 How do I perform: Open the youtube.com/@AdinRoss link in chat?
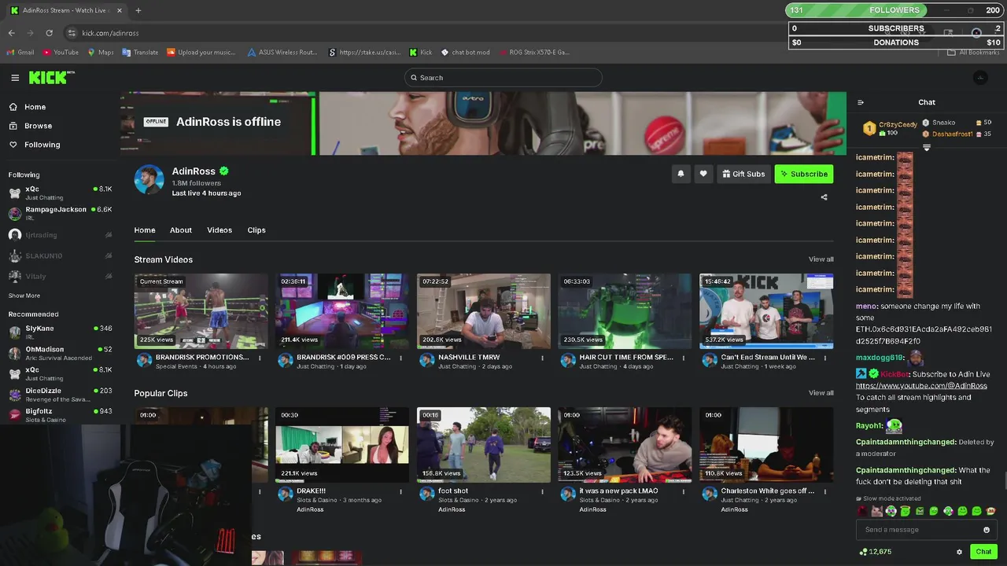tap(921, 386)
